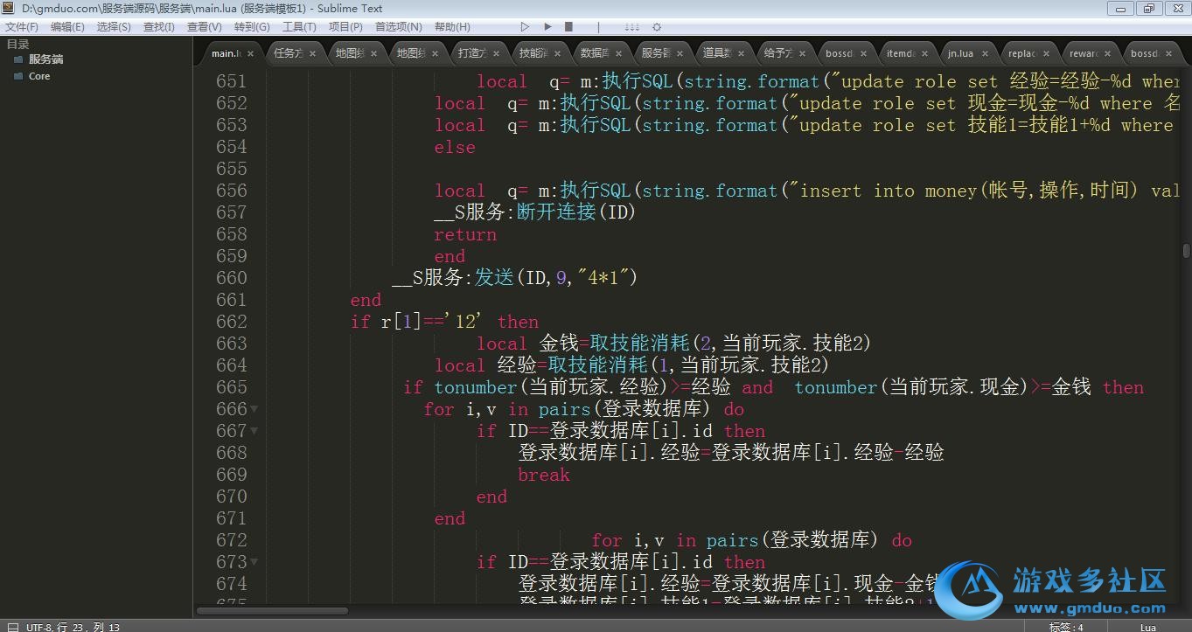
Task: Close the 服务器 tab
Action: point(680,53)
